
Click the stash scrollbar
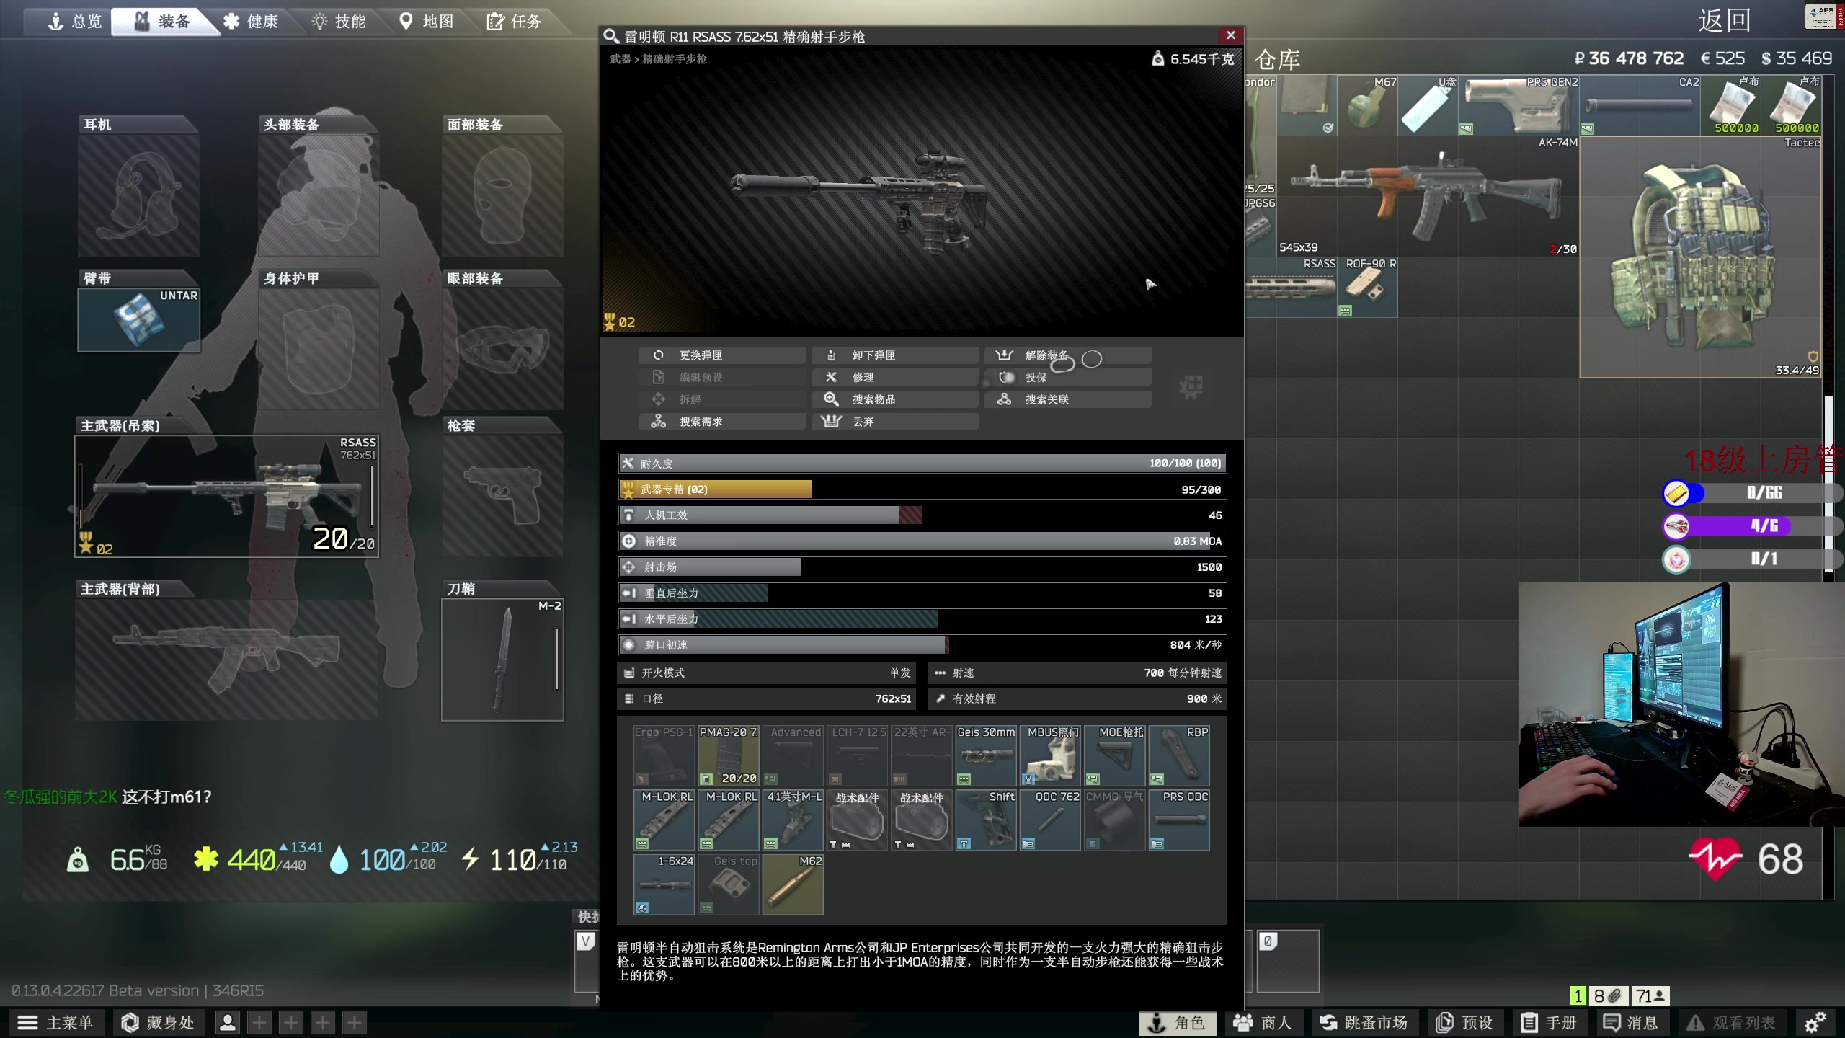coord(1828,484)
